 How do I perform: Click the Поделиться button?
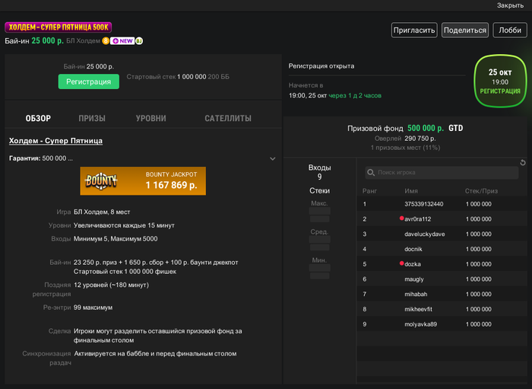pos(464,30)
